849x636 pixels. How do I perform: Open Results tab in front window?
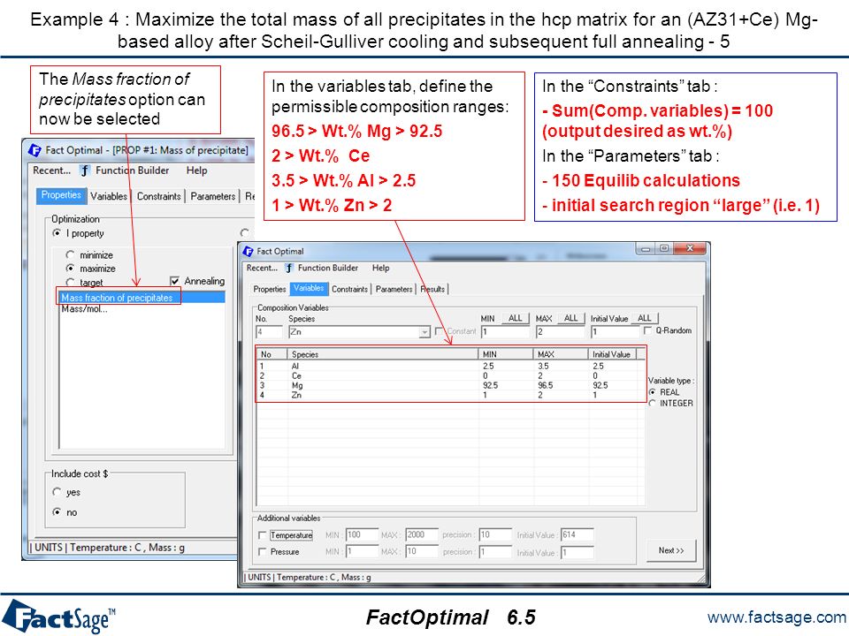[432, 290]
